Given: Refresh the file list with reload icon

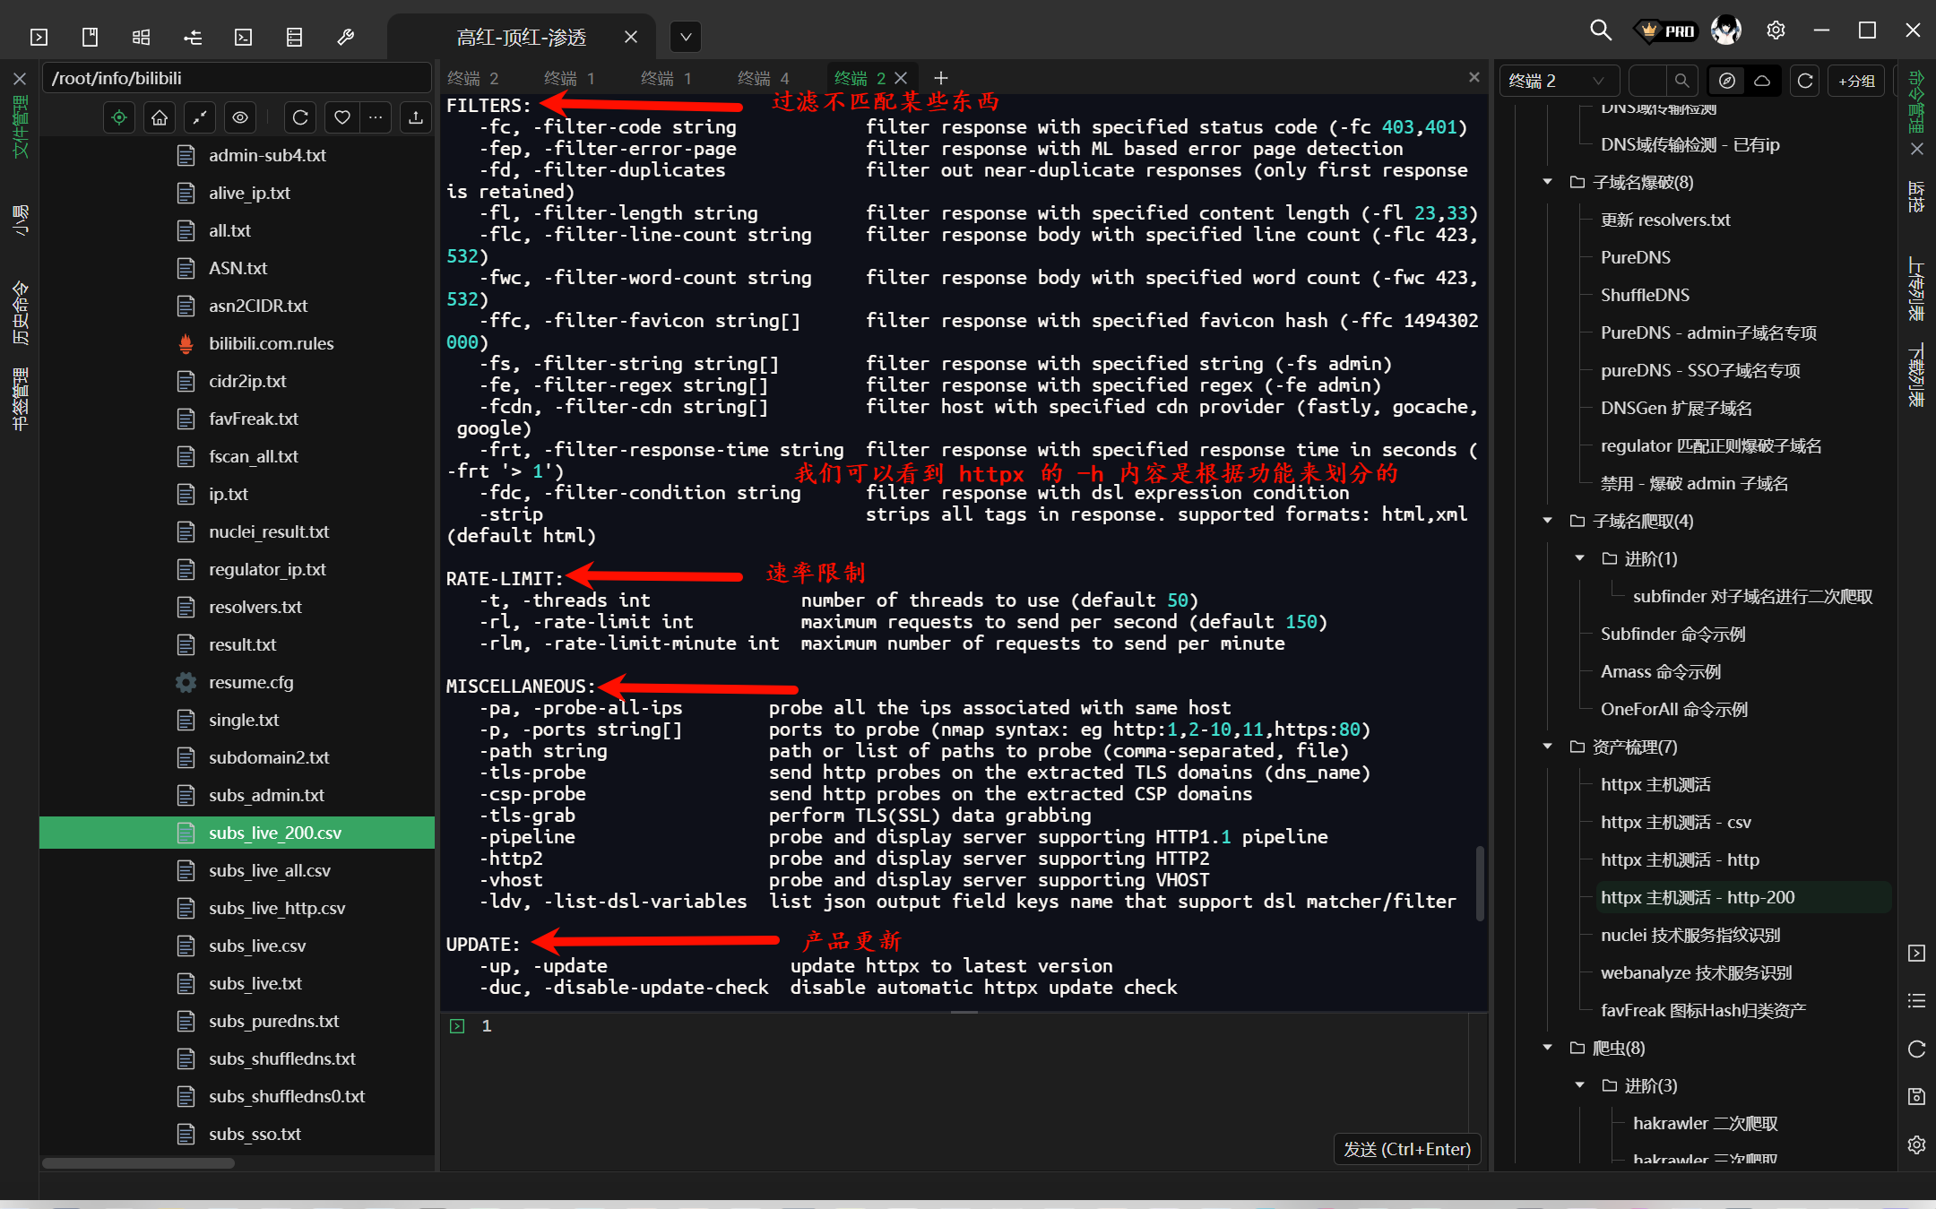Looking at the screenshot, I should (x=300, y=117).
